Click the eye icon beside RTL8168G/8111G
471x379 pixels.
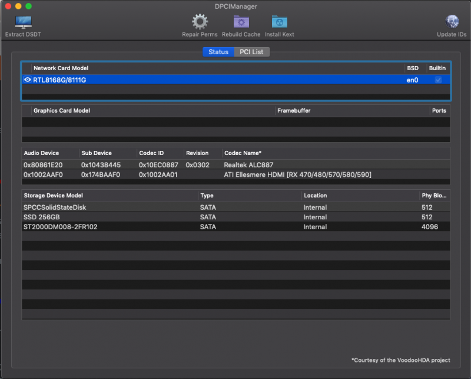pos(28,80)
